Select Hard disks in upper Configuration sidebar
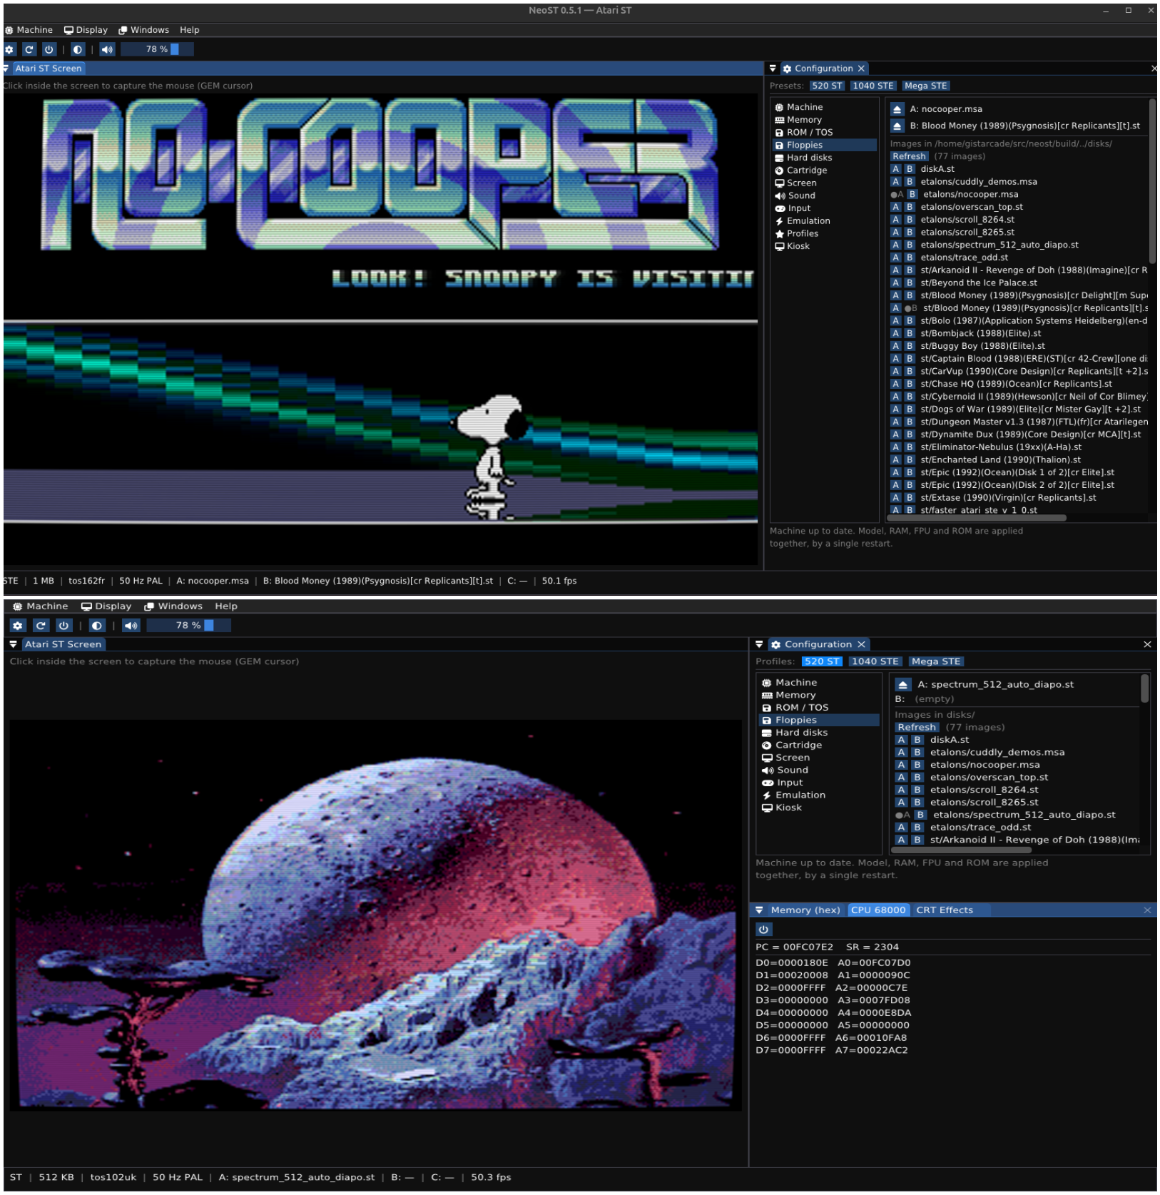The width and height of the screenshot is (1160, 1195). (809, 158)
